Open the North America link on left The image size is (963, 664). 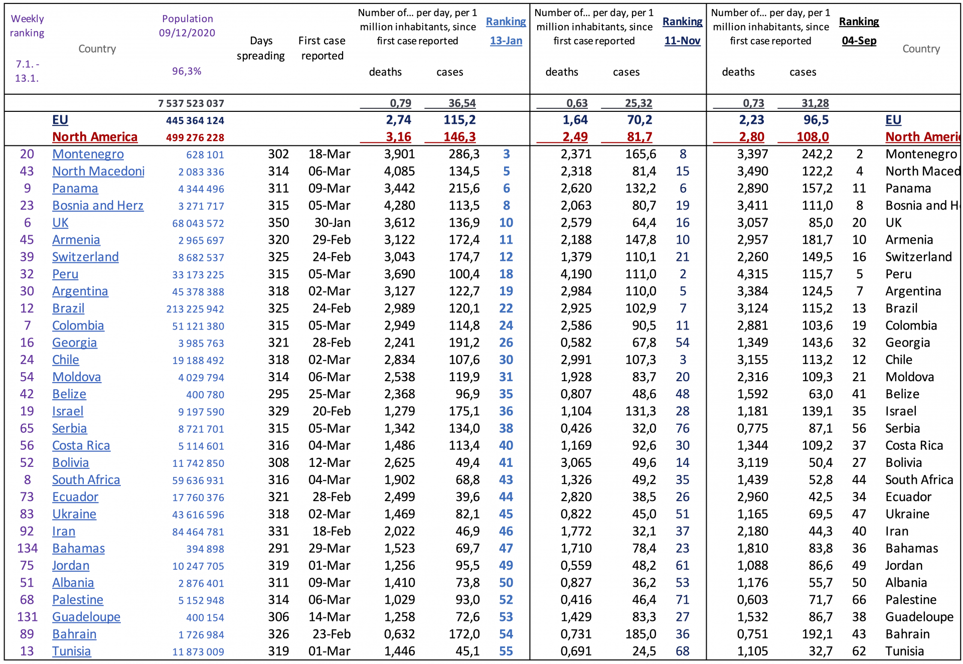click(95, 137)
